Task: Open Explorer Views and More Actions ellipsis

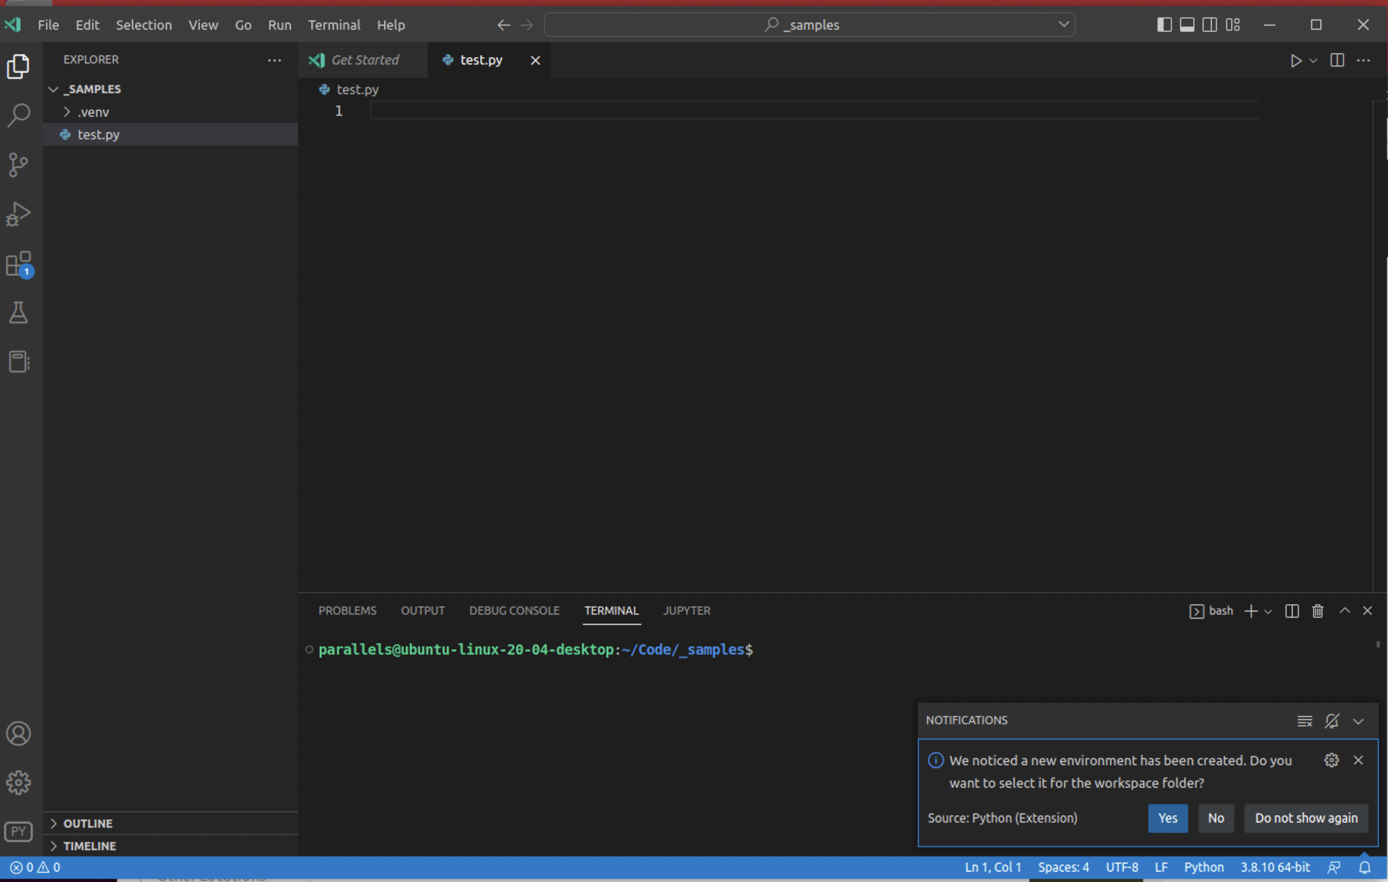Action: 275,60
